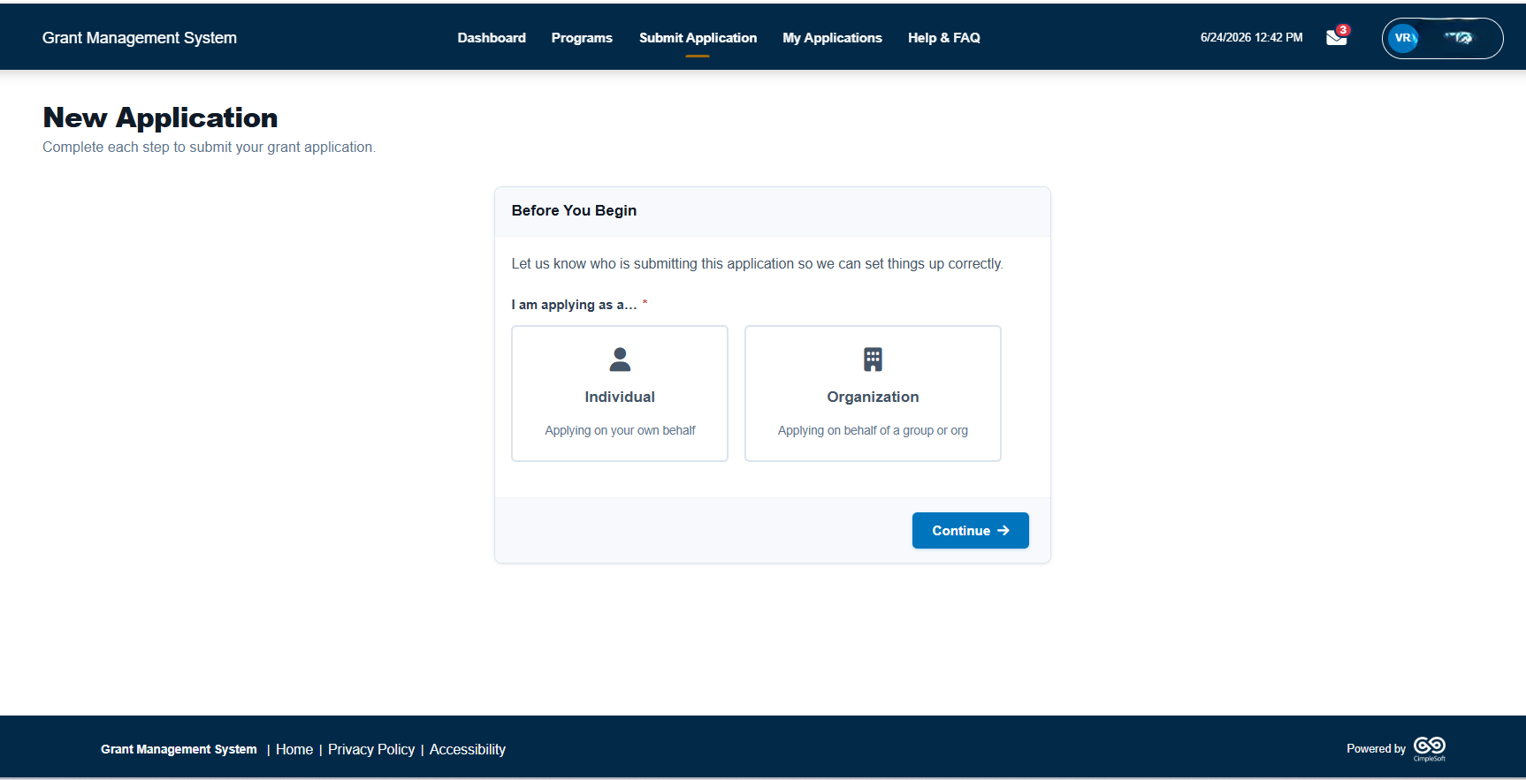The width and height of the screenshot is (1526, 780).
Task: Click the 'Before You Begin' card heading
Action: (x=574, y=210)
